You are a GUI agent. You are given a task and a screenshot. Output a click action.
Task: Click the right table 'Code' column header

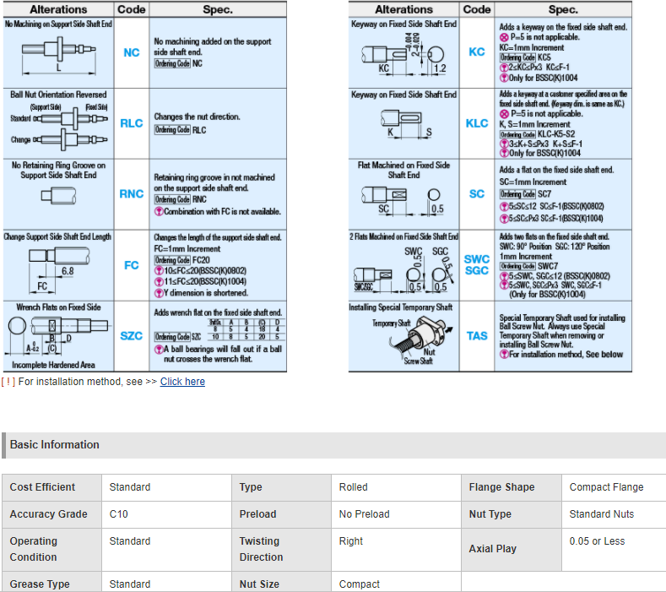tap(477, 9)
